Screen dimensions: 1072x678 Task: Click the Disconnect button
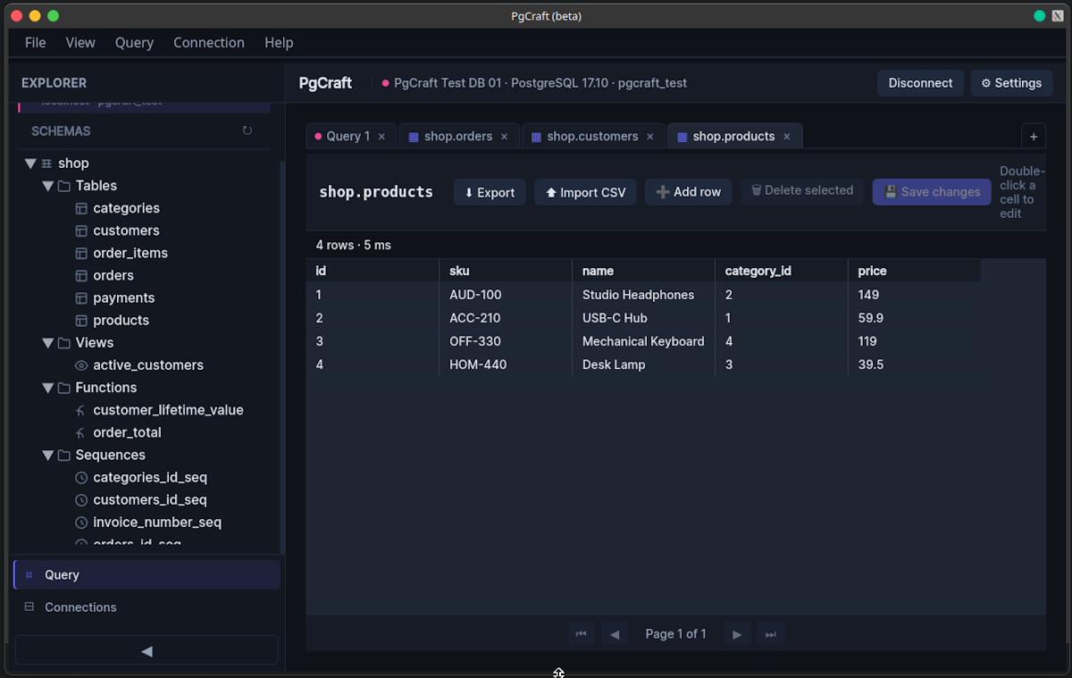tap(920, 83)
